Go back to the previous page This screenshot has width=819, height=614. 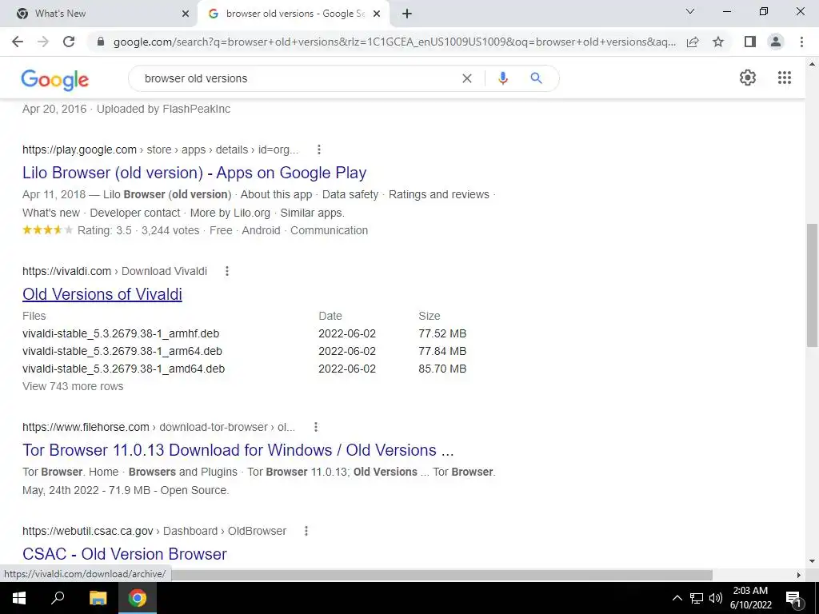(x=18, y=42)
